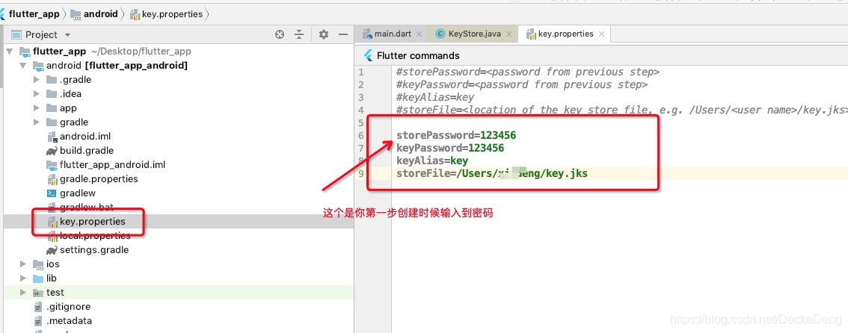Select gradlew.bat in project tree
This screenshot has height=333, width=848.
tap(87, 208)
